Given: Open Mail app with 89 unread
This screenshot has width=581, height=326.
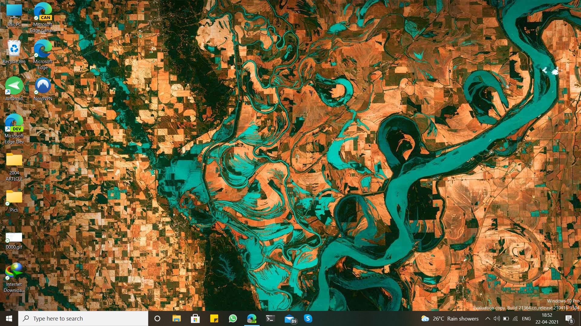Looking at the screenshot, I should pos(290,318).
